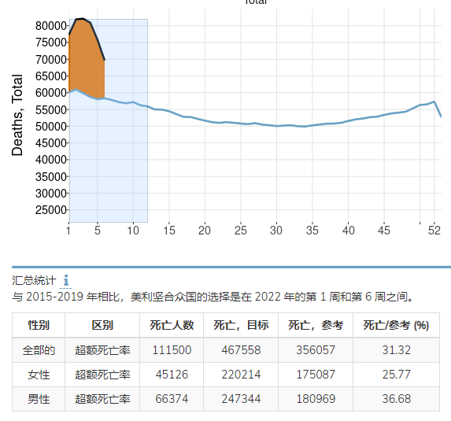Click the 死亡人数 column header
The height and width of the screenshot is (421, 451).
(x=172, y=325)
